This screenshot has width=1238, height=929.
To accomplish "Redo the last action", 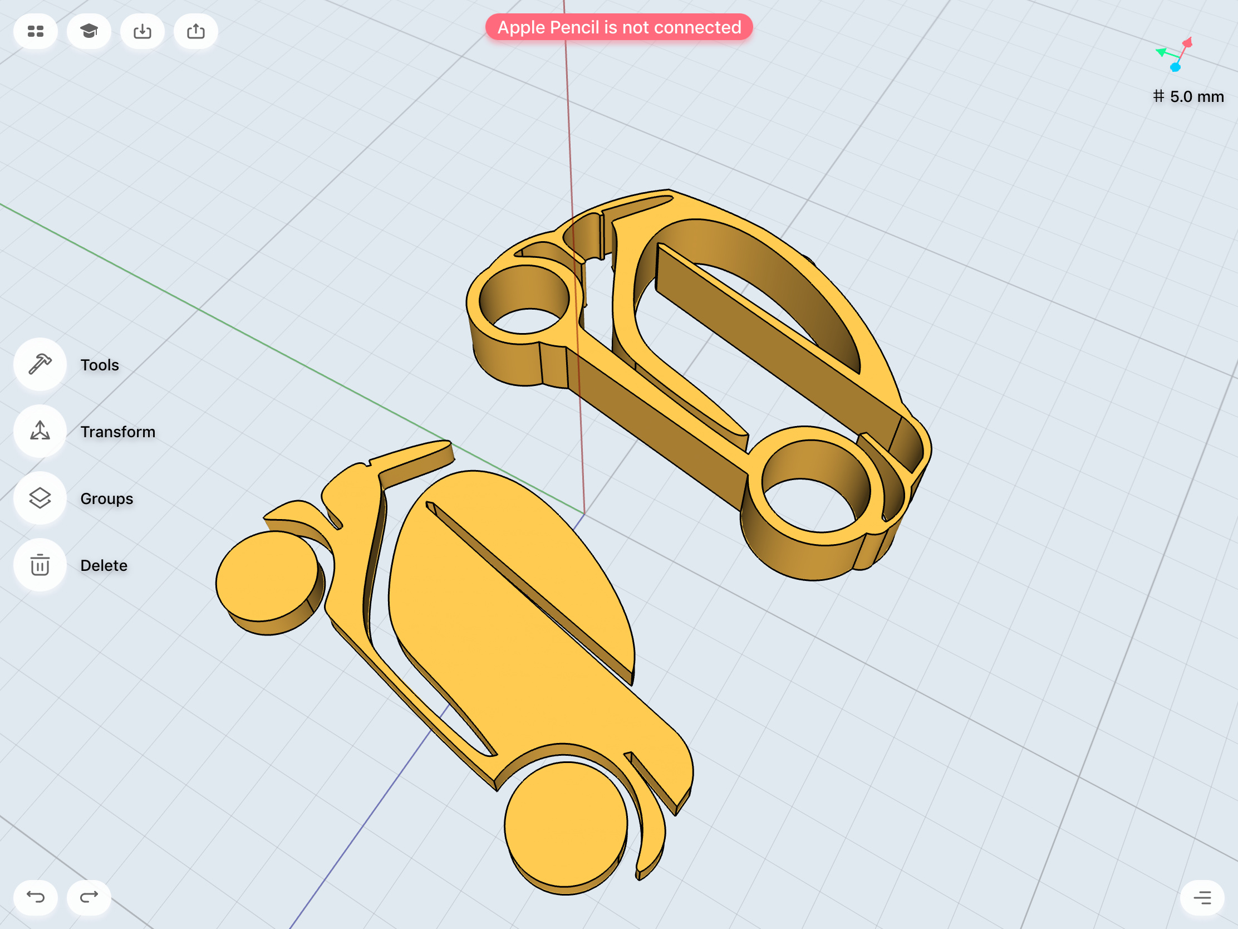I will click(x=89, y=897).
